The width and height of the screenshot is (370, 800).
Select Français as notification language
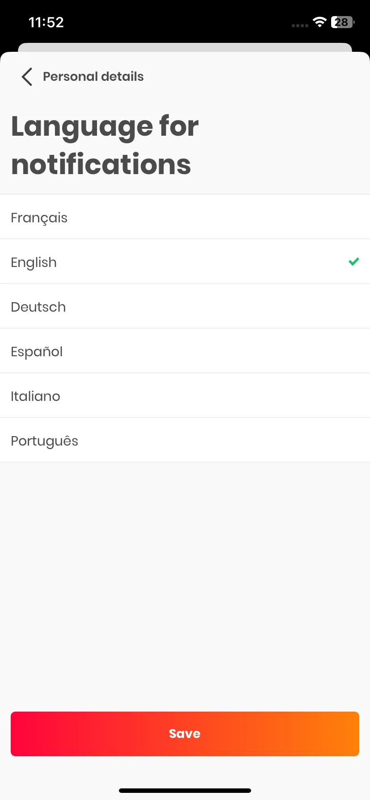click(x=185, y=217)
